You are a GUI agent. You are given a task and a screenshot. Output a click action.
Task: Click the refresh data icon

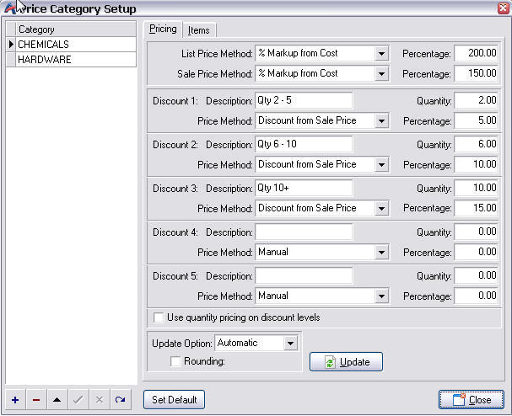tap(121, 400)
